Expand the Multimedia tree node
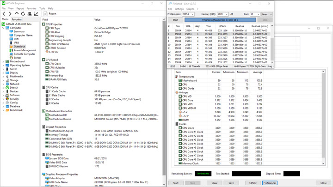This screenshot has height=187, width=333. coord(3,77)
